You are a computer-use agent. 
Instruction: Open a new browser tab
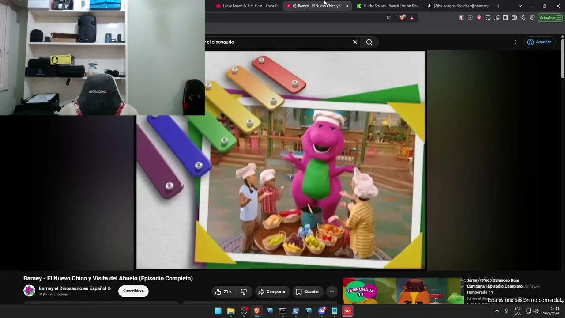tap(499, 6)
